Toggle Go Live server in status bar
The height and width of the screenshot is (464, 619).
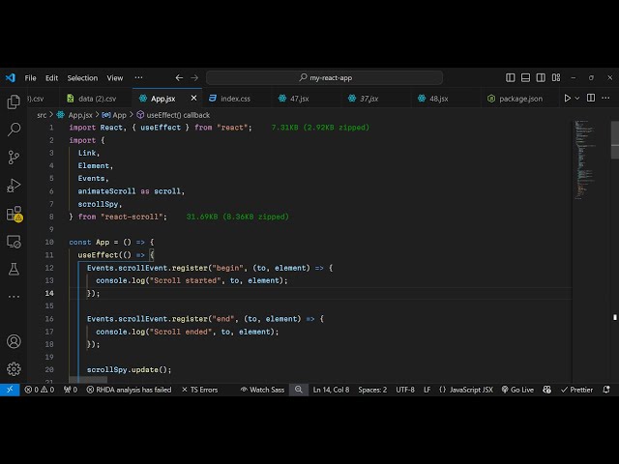[x=517, y=390]
